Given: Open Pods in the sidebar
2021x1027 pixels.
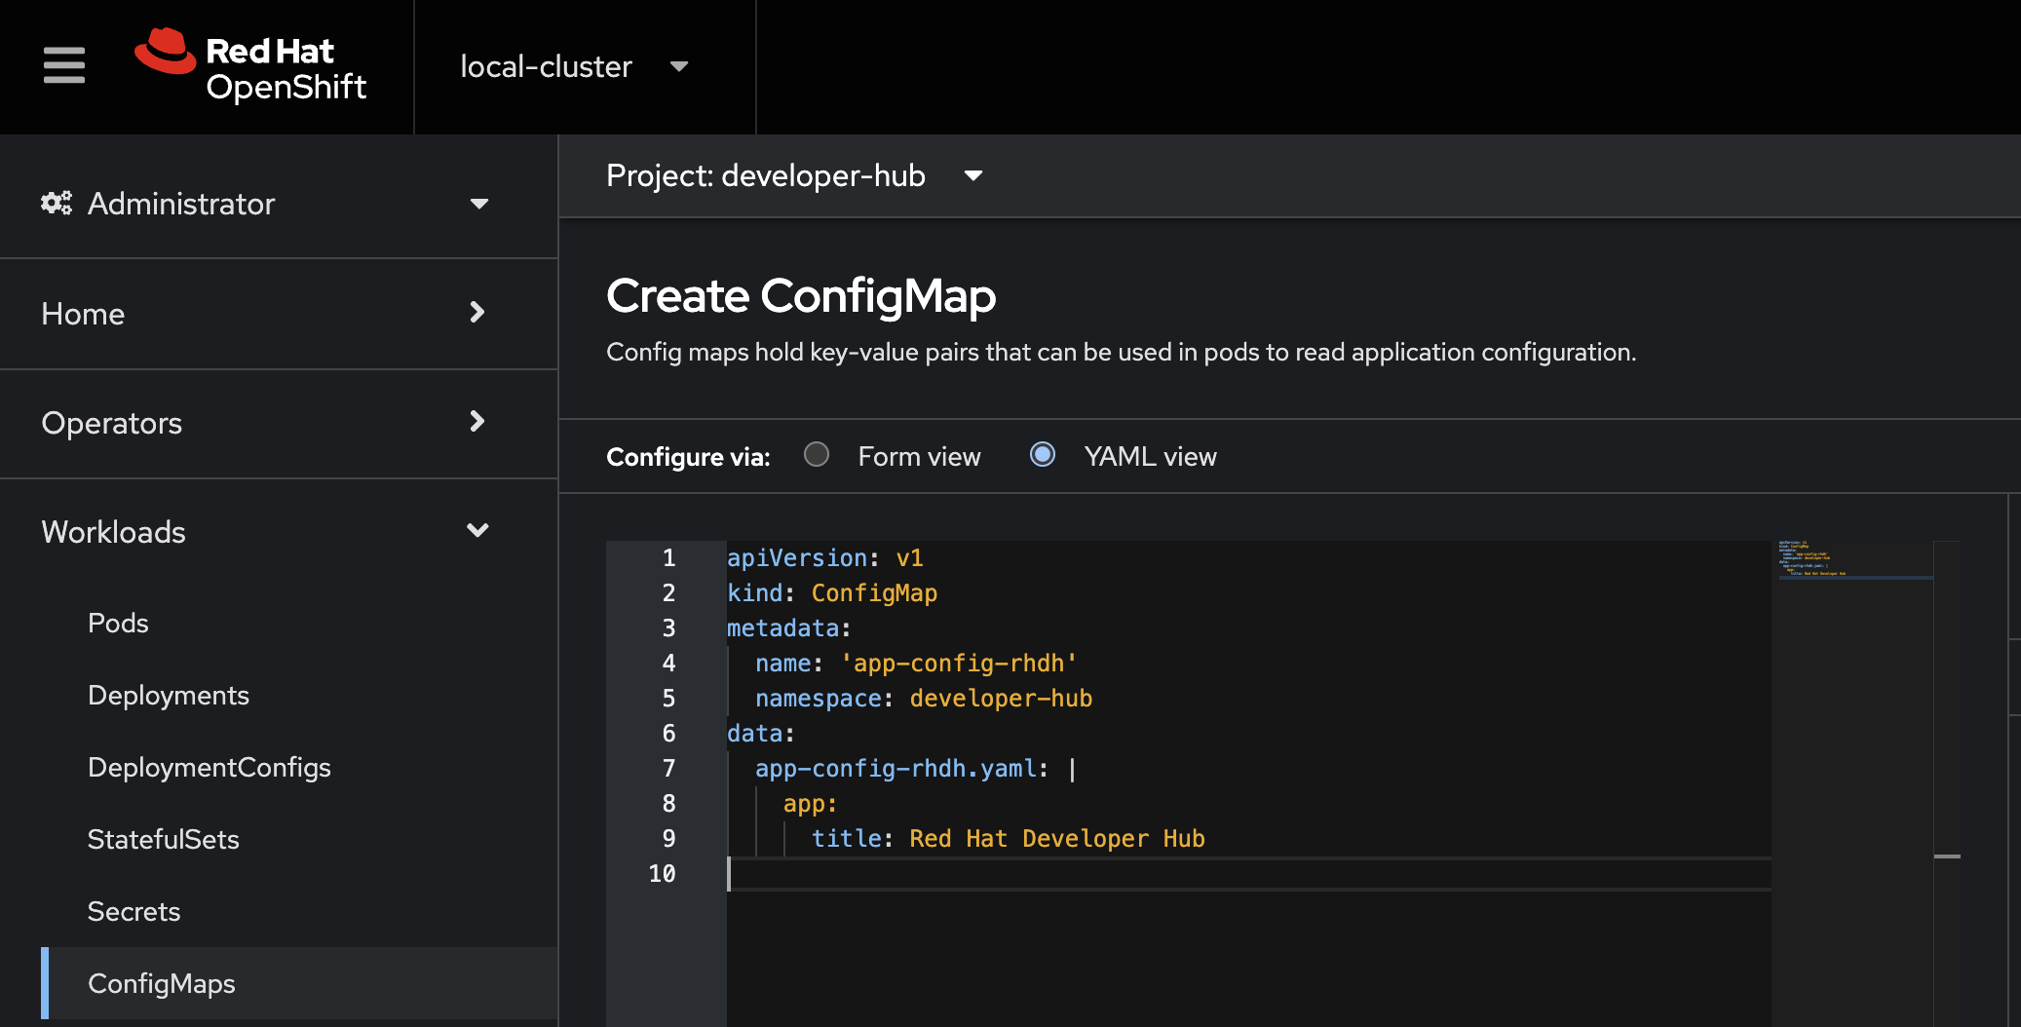Looking at the screenshot, I should [x=118, y=624].
